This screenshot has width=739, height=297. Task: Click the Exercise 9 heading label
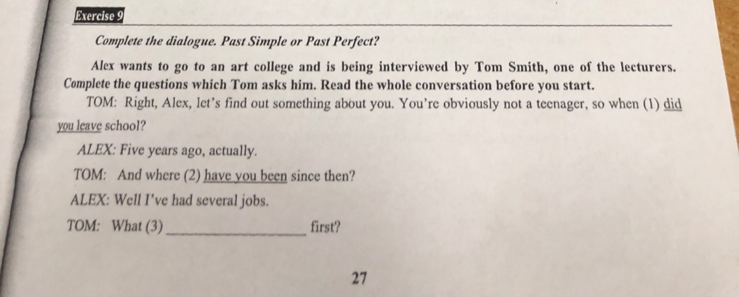point(99,17)
